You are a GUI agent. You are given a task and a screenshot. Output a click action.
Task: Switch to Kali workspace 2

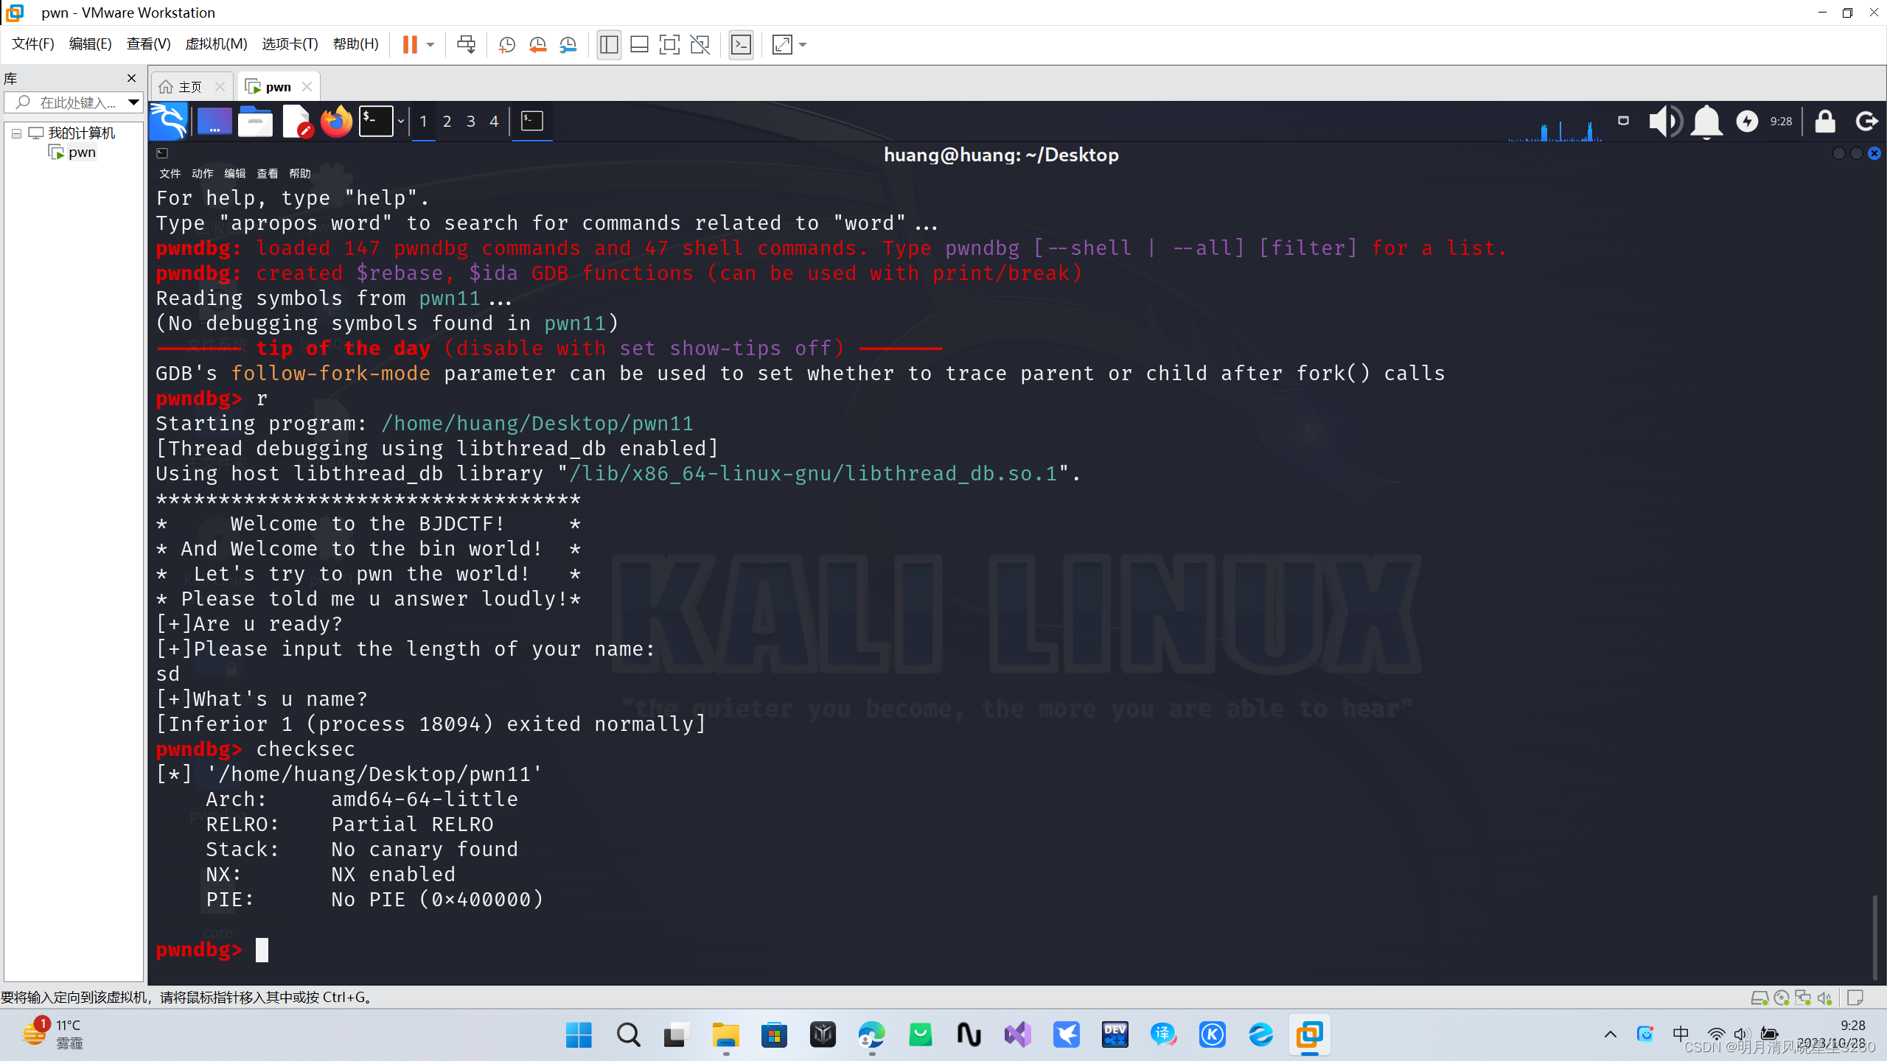click(447, 121)
